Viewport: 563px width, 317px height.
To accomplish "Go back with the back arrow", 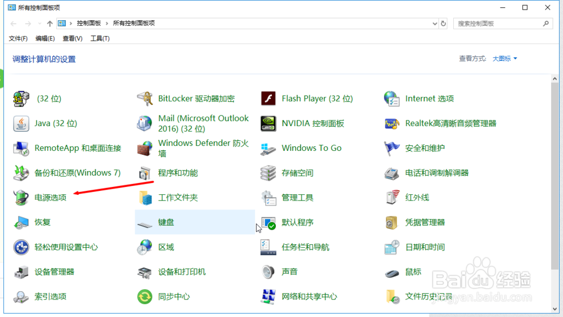I will (x=14, y=24).
